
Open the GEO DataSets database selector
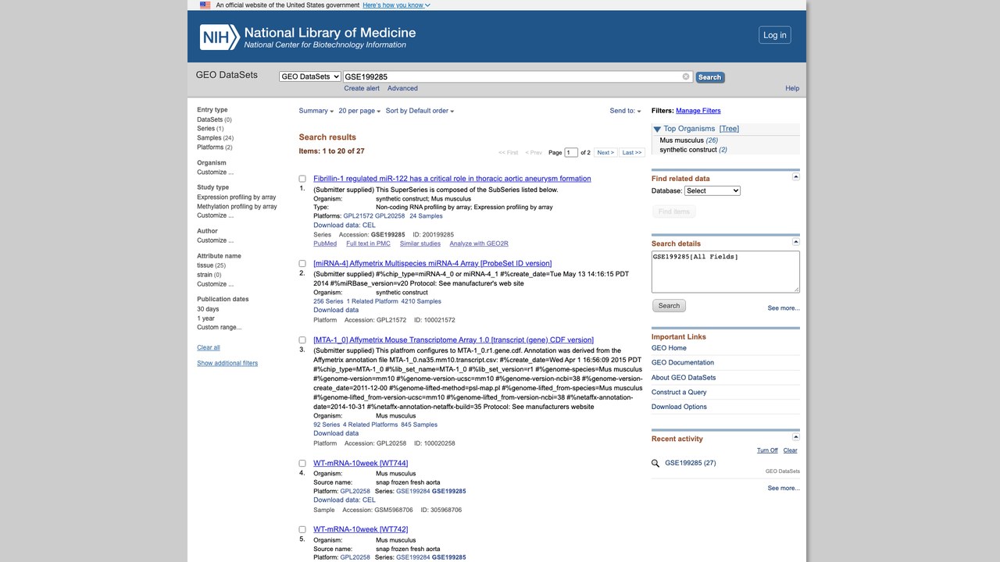[x=310, y=76]
